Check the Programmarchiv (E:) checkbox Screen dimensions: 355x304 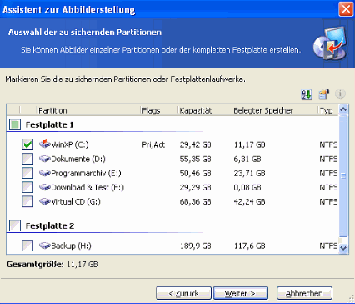[27, 173]
